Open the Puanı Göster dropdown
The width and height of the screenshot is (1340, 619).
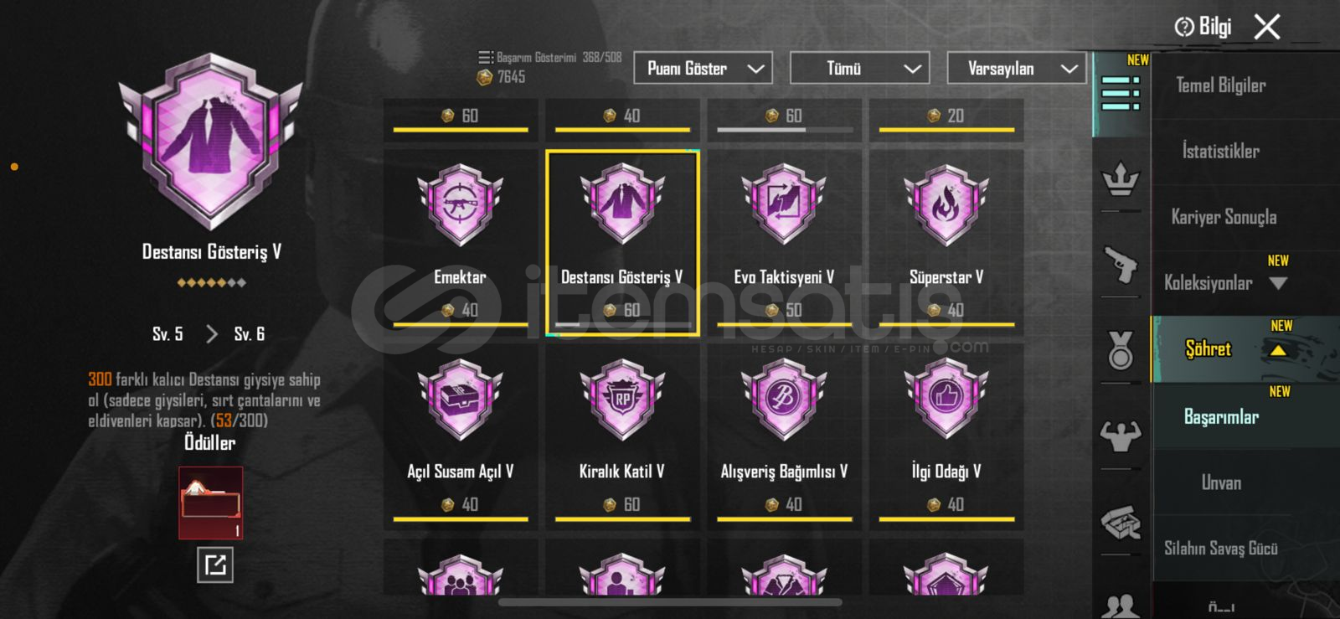(703, 69)
